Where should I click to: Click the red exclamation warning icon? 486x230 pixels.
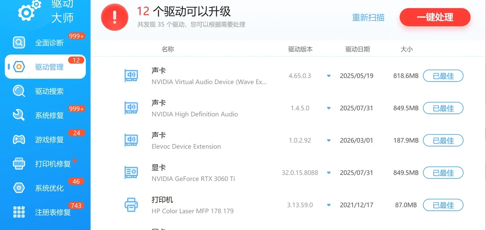[x=115, y=17]
